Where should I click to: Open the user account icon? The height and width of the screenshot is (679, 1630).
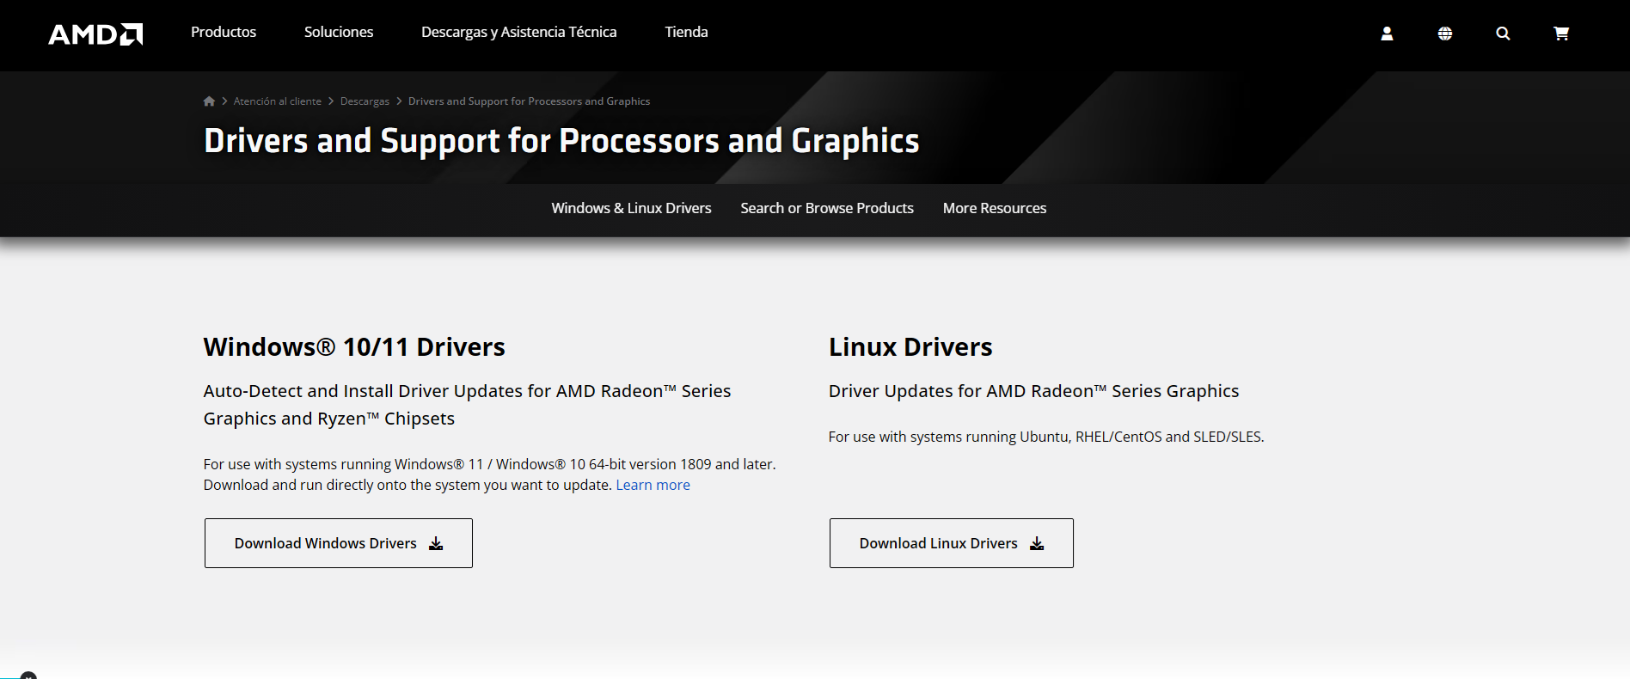(x=1387, y=34)
